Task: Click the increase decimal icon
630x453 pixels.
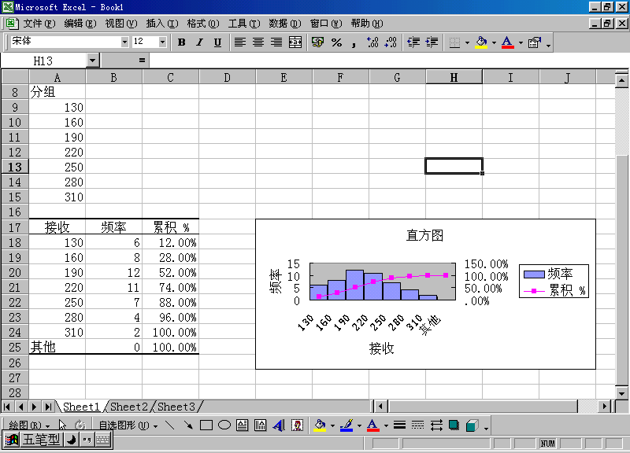Action: [x=372, y=42]
